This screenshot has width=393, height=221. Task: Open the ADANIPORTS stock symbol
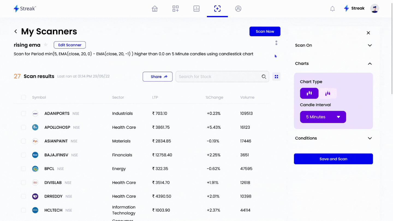tap(57, 114)
